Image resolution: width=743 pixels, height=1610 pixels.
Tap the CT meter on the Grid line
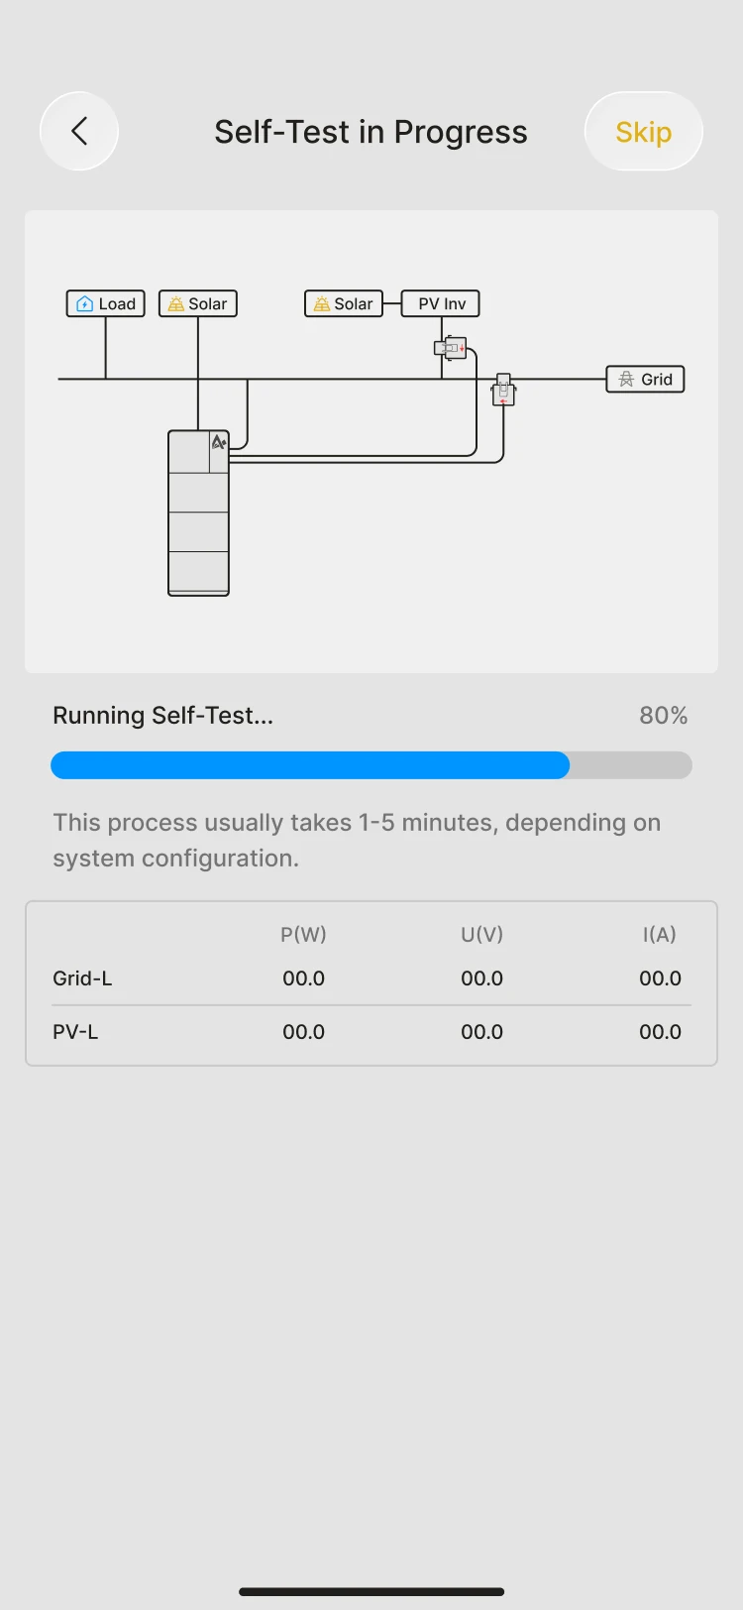(503, 390)
